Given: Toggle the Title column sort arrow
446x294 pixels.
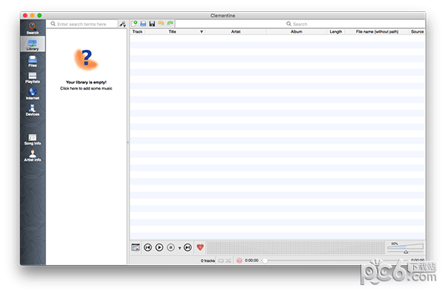Looking at the screenshot, I should click(201, 31).
